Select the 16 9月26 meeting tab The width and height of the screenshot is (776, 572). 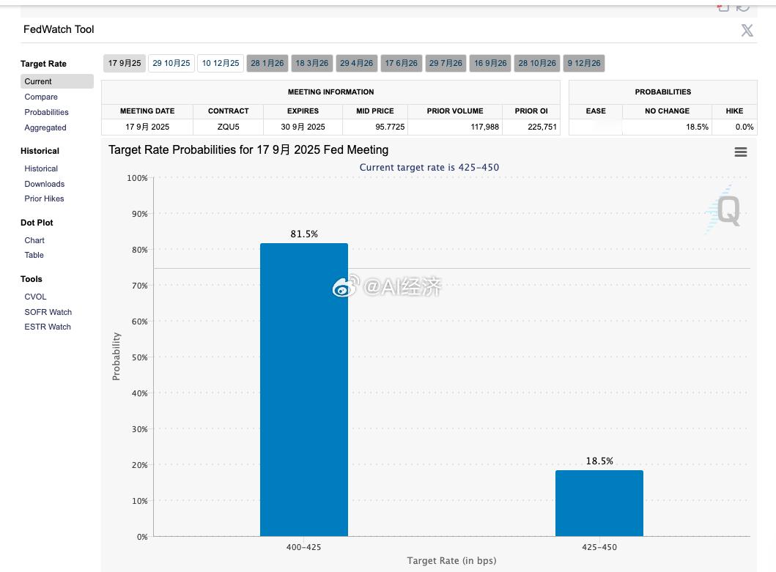[490, 63]
